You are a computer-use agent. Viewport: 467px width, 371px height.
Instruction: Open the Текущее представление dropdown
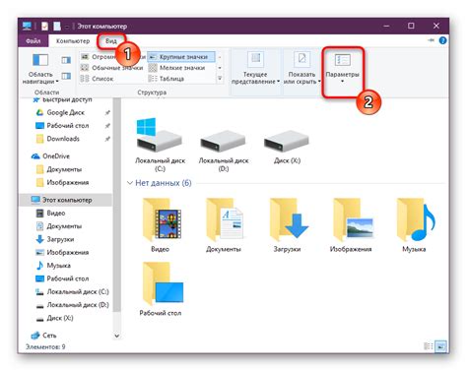[255, 69]
